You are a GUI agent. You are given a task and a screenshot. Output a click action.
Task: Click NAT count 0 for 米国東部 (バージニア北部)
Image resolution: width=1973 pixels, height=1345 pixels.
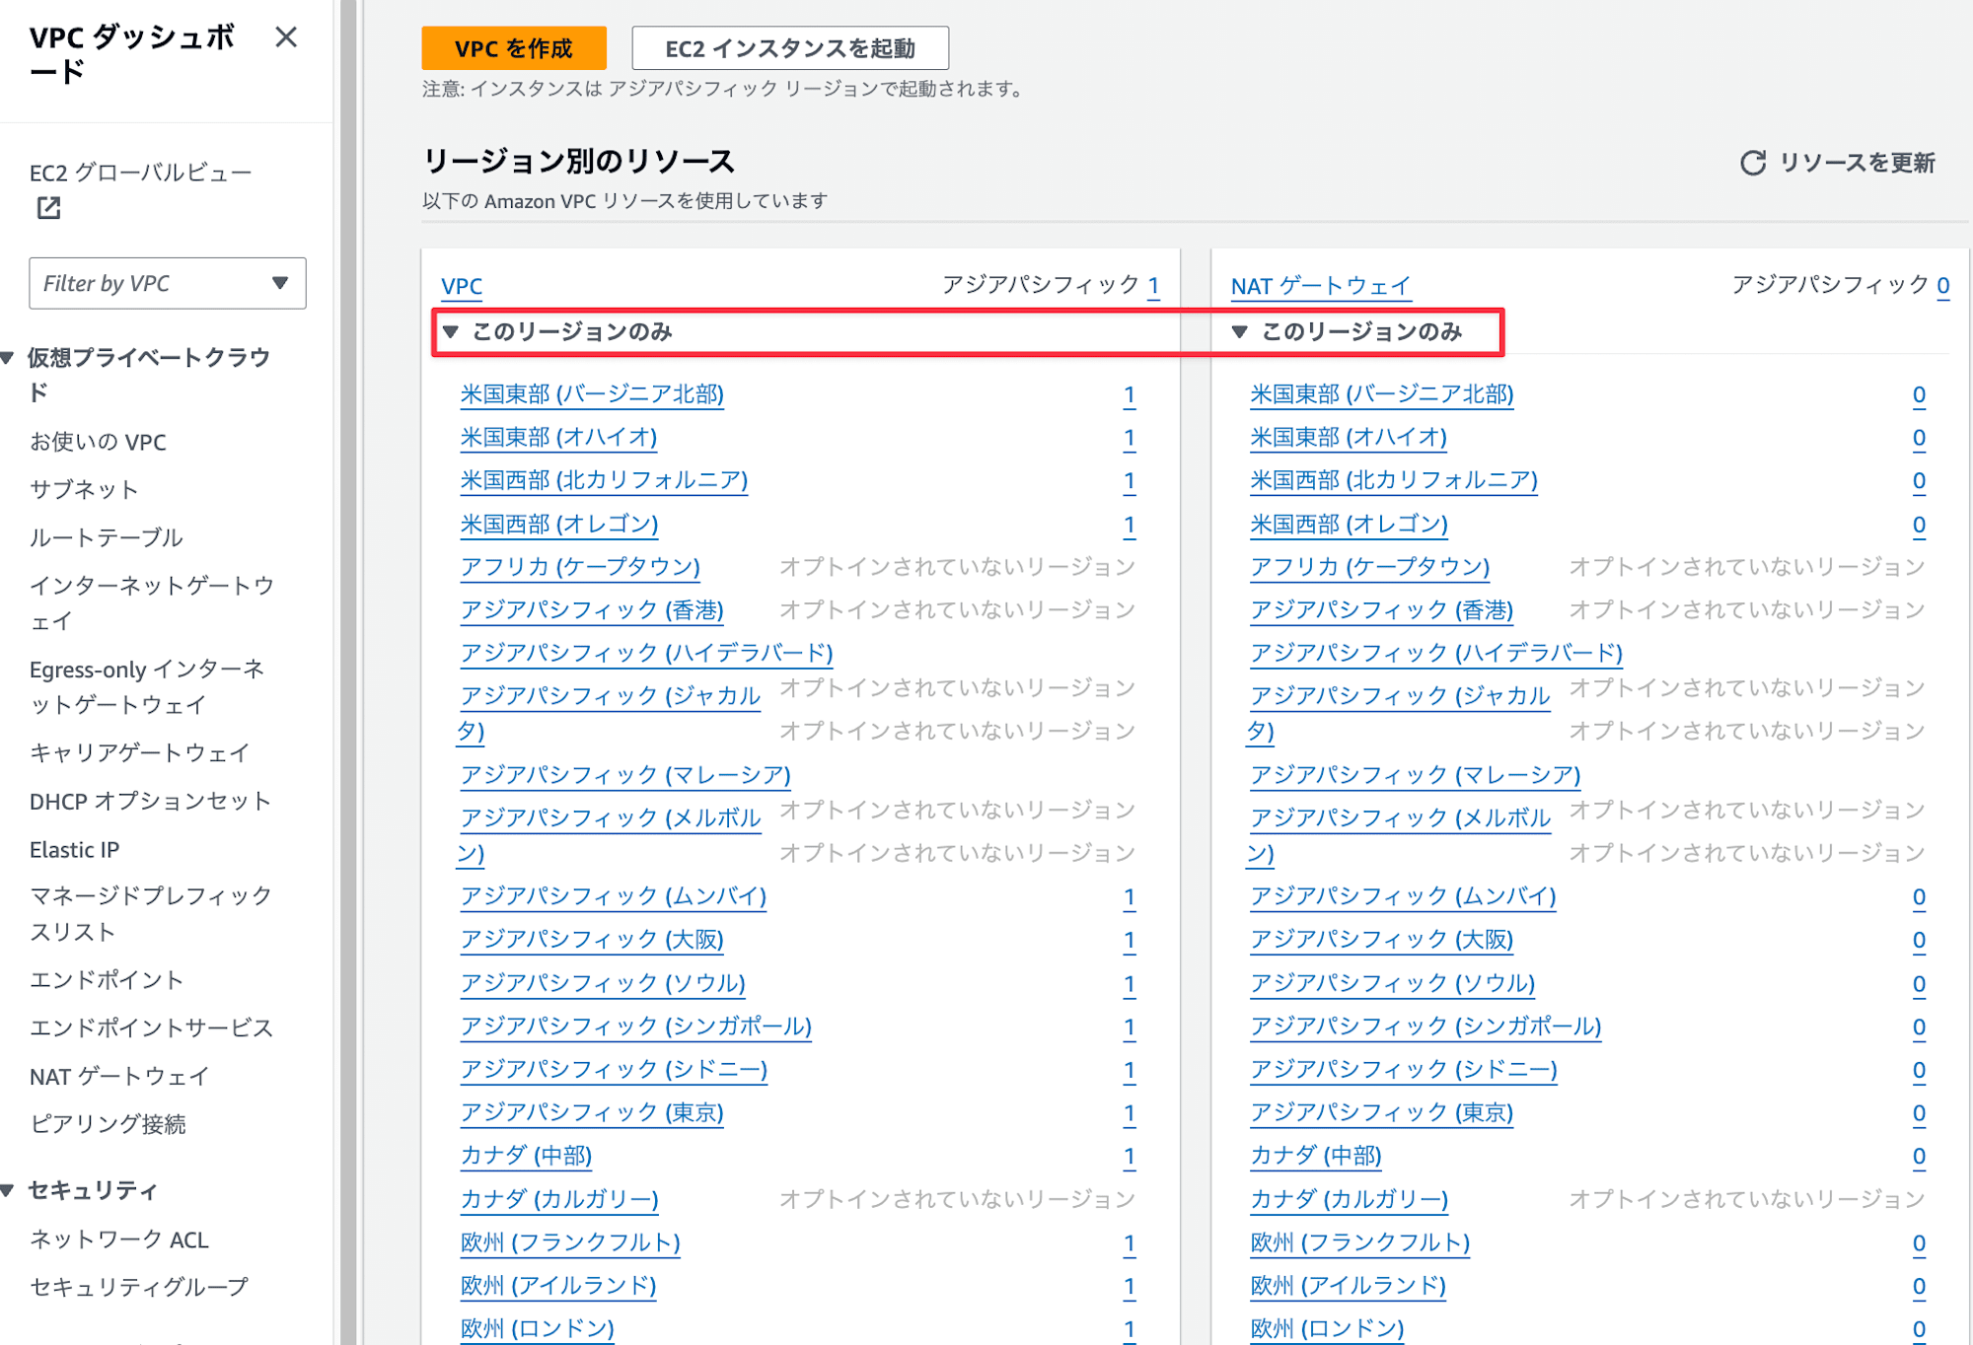pyautogui.click(x=1919, y=395)
